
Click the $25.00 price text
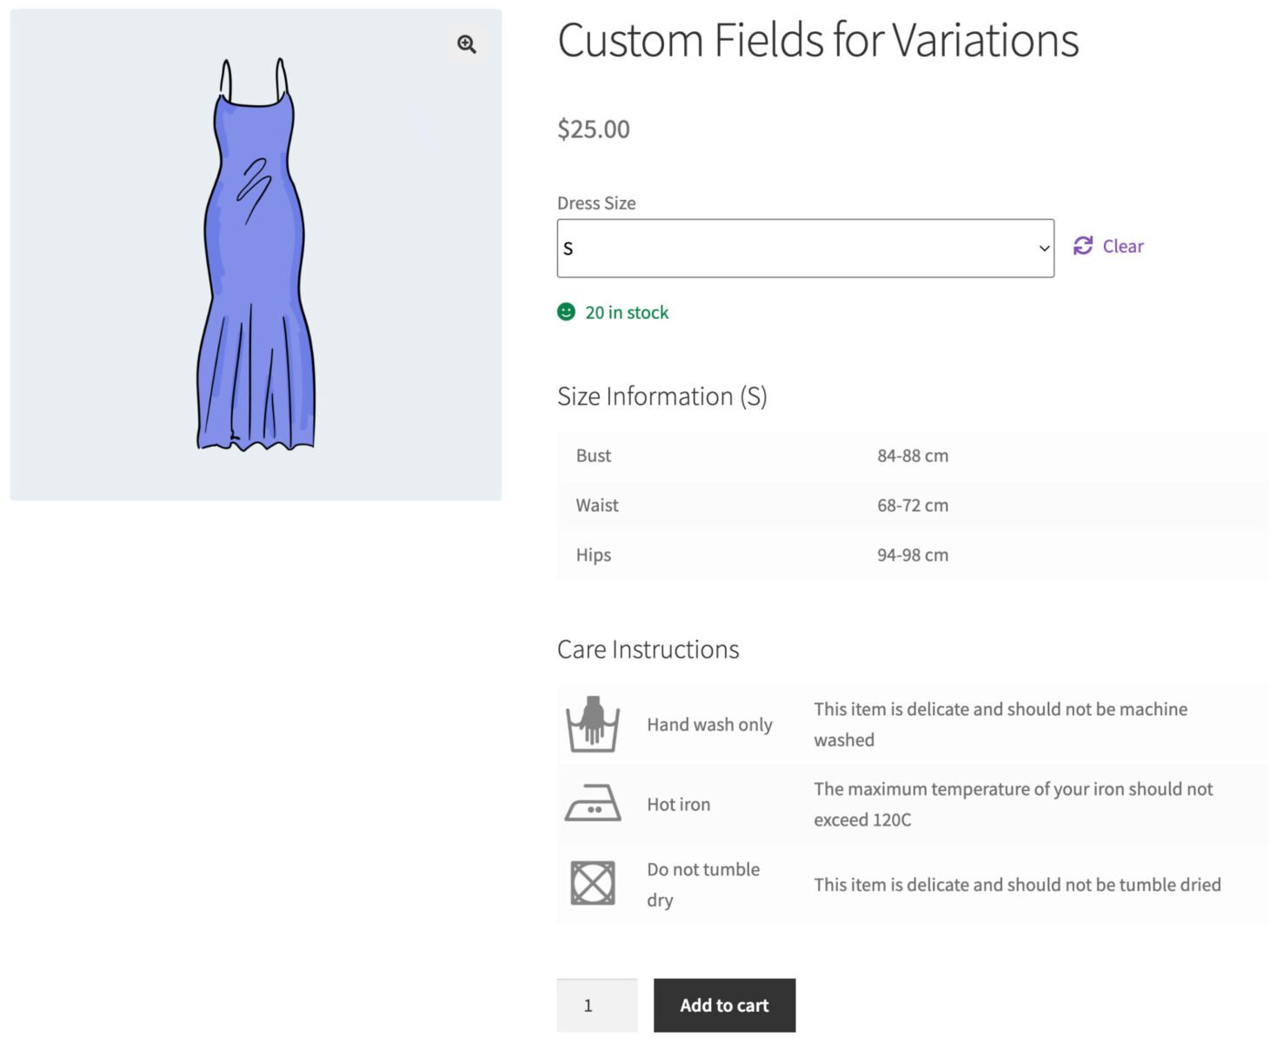tap(594, 129)
